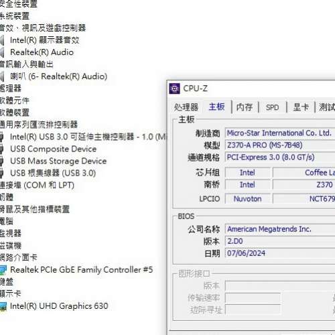Click the empty 传输速率 field
The image size is (335, 335).
[253, 298]
